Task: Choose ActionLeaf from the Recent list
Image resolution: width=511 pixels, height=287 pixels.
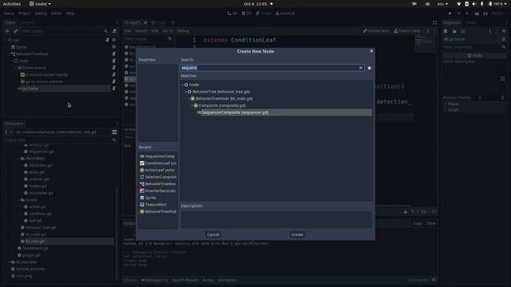Action: click(157, 170)
